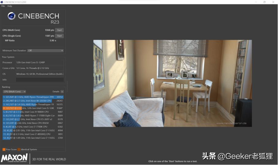
Task: Minimize the Cinebench window
Action: pyautogui.click(x=256, y=2)
